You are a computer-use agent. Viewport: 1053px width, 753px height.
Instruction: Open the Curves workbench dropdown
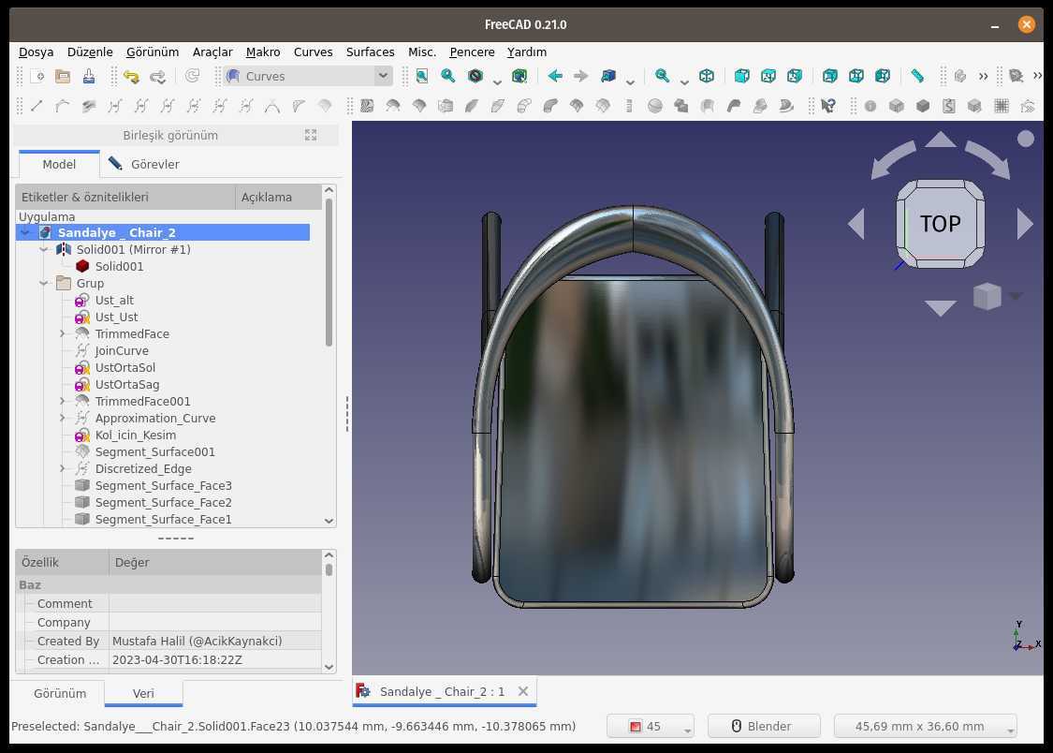coord(308,76)
